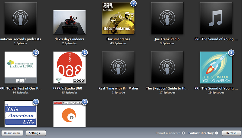Click the 'anticon. records podcasts' title
Image resolution: width=242 pixels, height=138 pixels.
(x=21, y=39)
